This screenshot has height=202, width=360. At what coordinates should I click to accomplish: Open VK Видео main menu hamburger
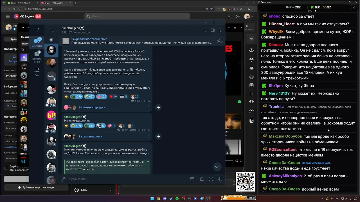(x=8, y=17)
